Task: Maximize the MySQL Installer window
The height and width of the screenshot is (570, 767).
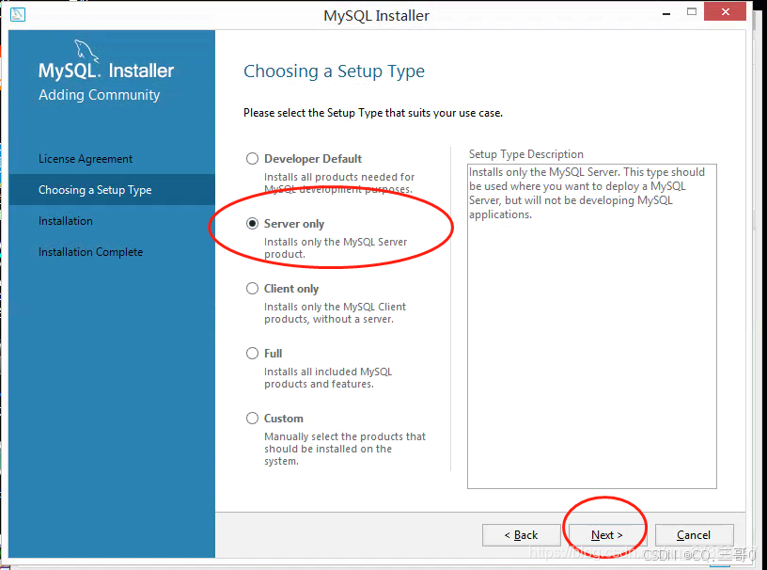Action: (x=691, y=11)
